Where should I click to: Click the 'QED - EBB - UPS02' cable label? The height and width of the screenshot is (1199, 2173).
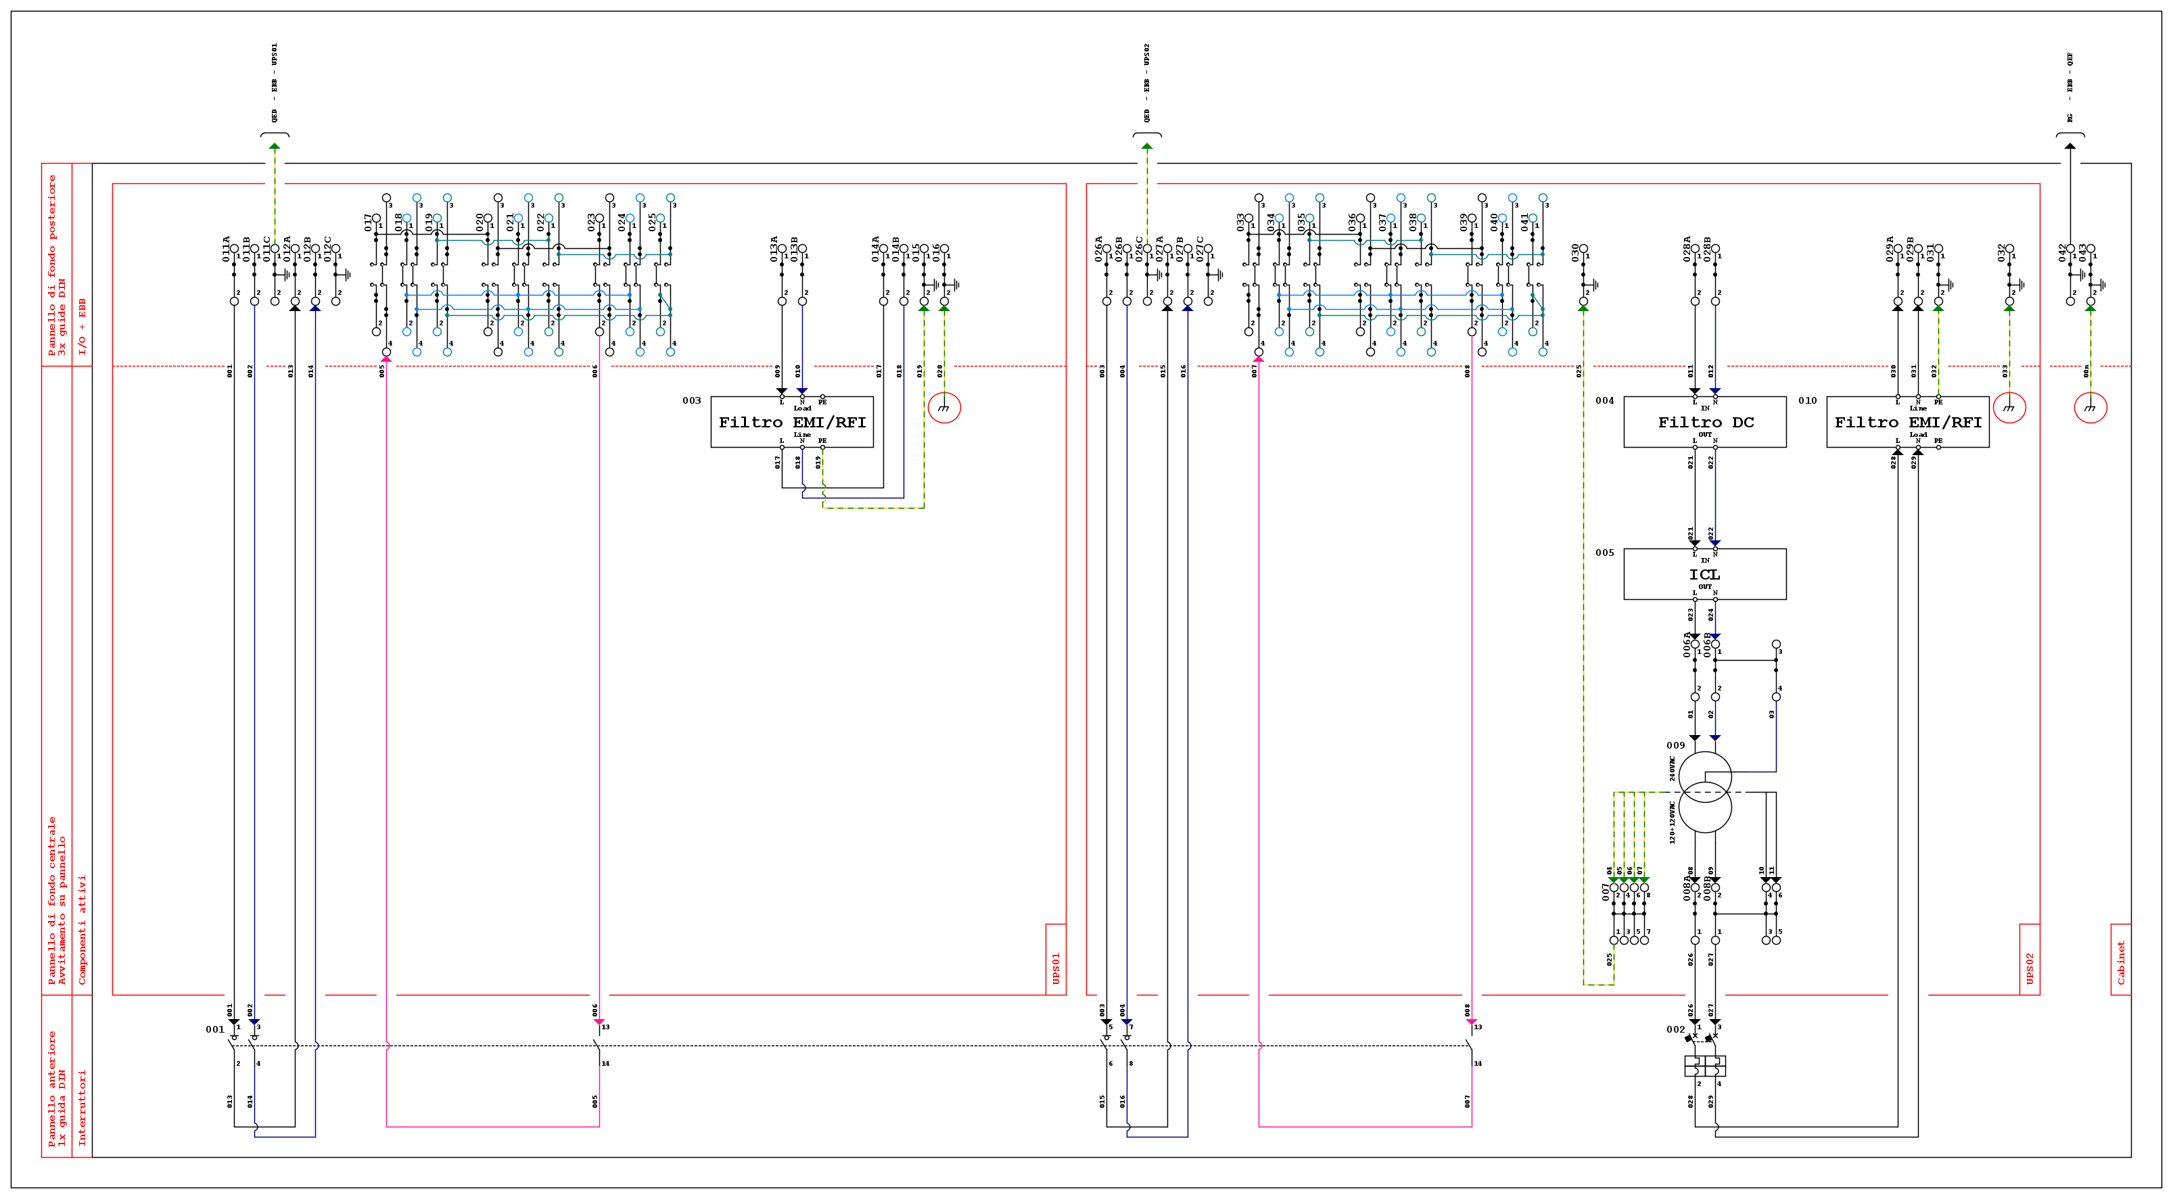point(1146,83)
